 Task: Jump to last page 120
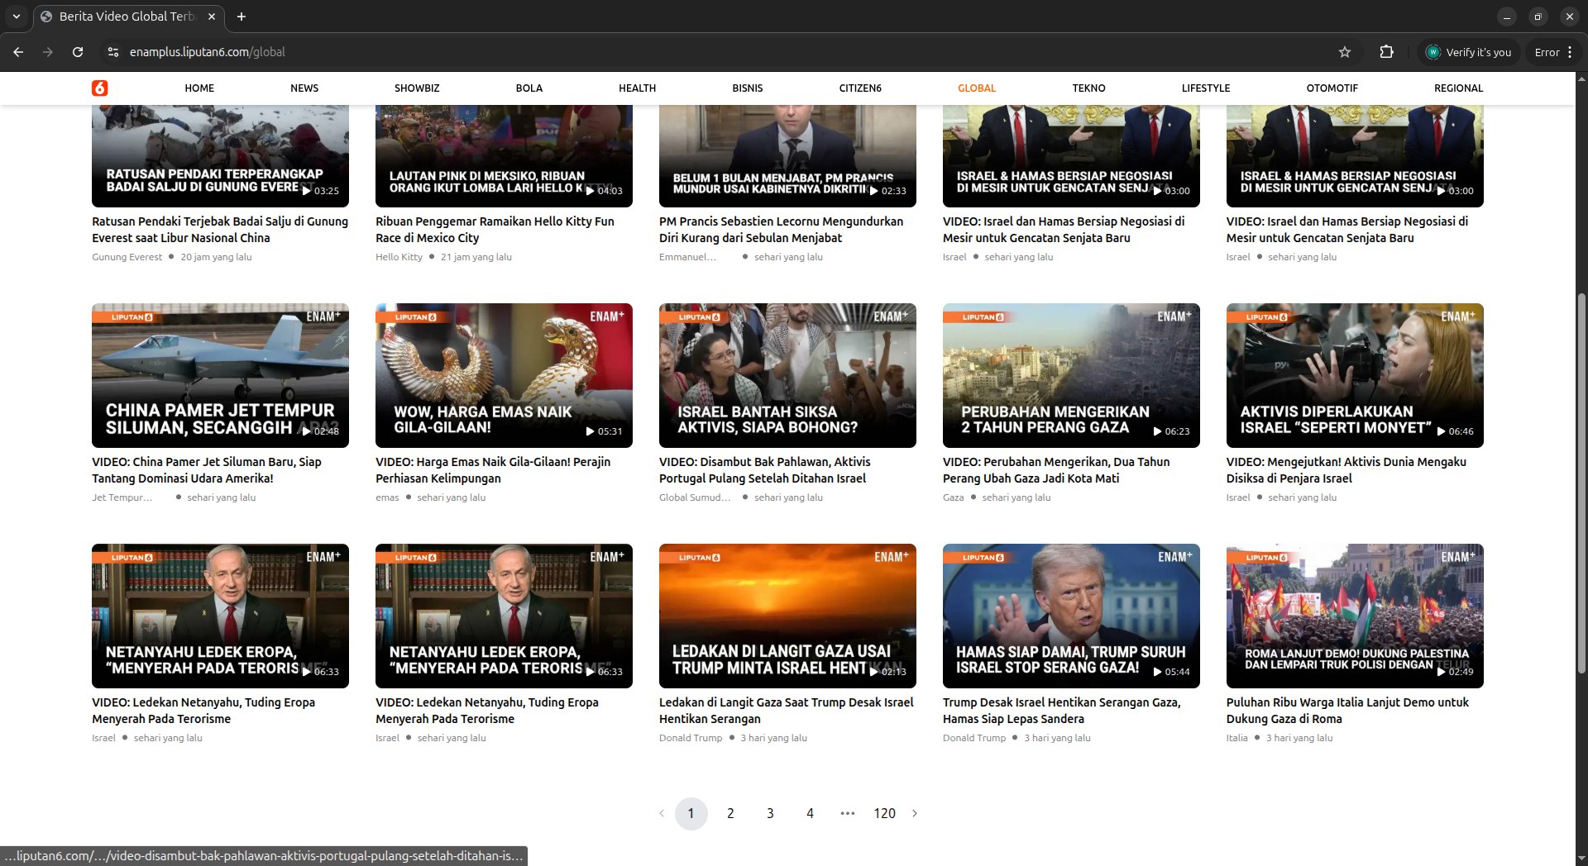click(884, 813)
